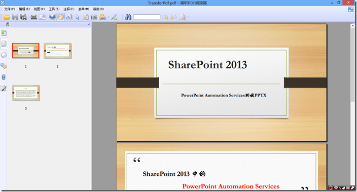Select the arrow pointer select tool
Viewport: 357px width, 192px height.
(78, 17)
